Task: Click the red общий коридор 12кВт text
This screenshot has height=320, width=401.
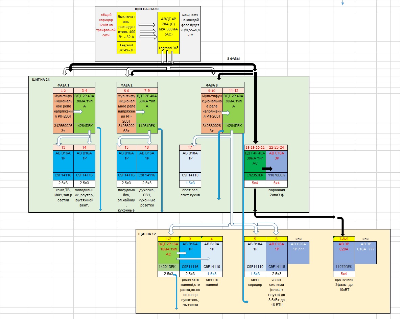Action: [105, 25]
